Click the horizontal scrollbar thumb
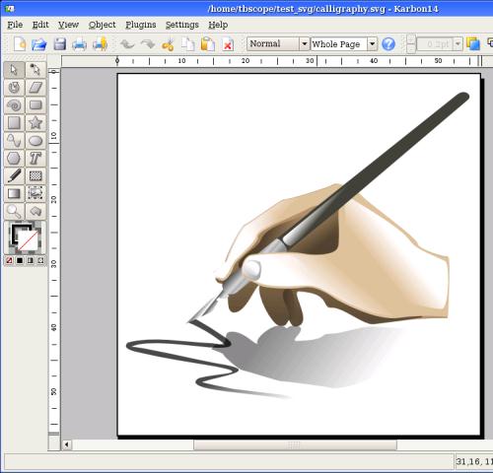The height and width of the screenshot is (473, 493). pos(295,445)
